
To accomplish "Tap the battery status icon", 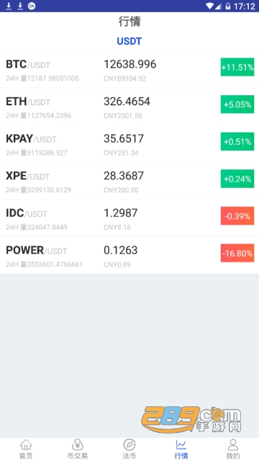I will [227, 6].
